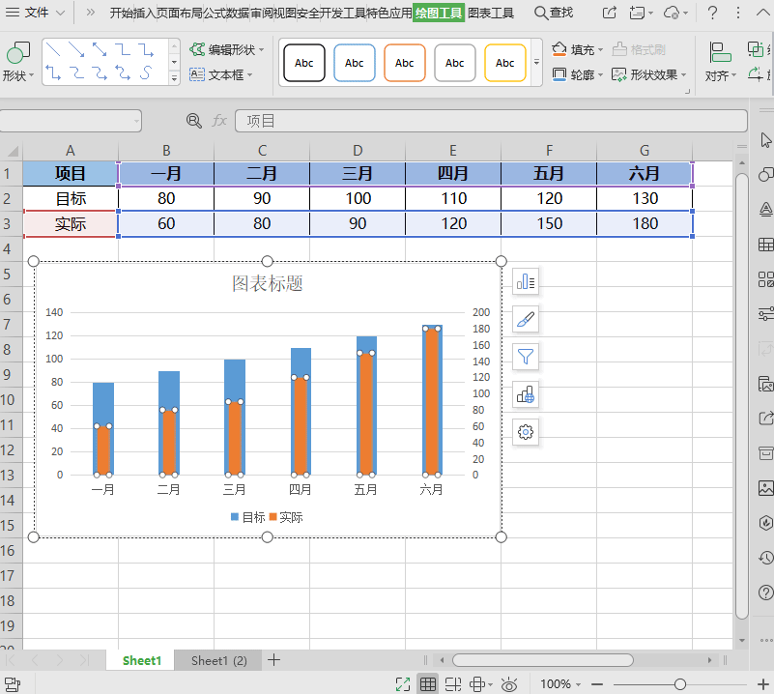The image size is (774, 694).
Task: Switch to the 开始 ribbon tab
Action: pyautogui.click(x=121, y=13)
